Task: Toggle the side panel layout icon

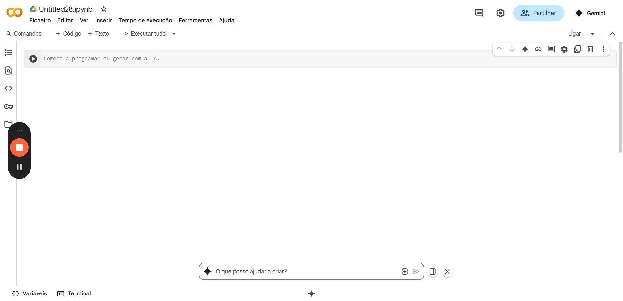Action: coord(433,272)
